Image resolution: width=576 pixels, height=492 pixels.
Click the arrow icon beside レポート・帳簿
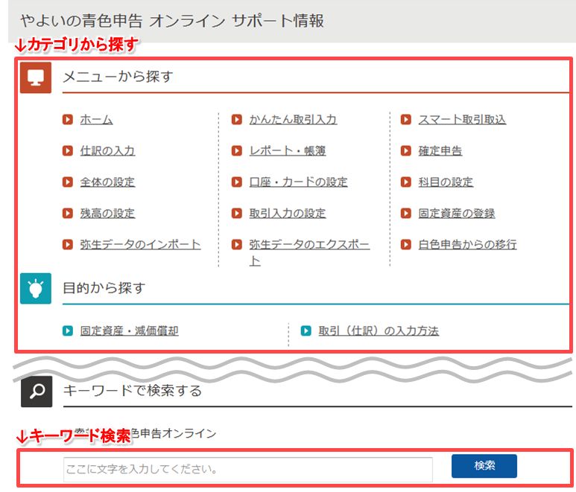[236, 151]
